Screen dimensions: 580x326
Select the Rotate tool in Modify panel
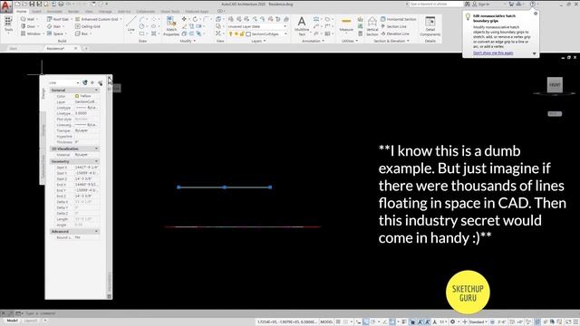click(x=195, y=19)
